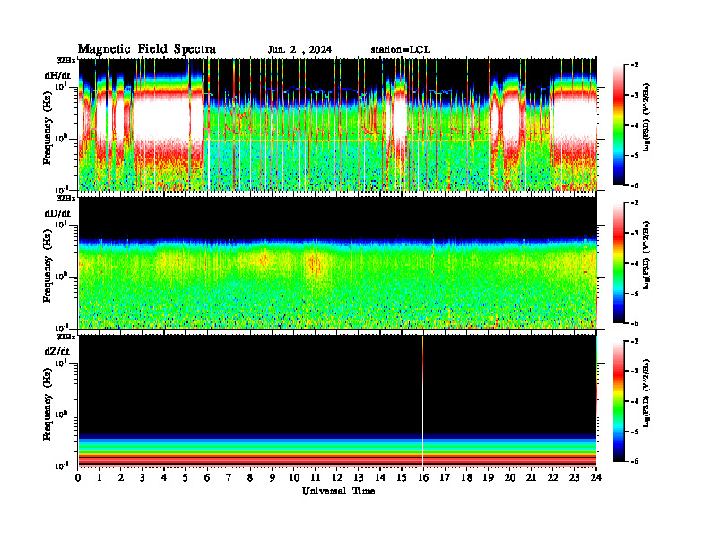Click hour 1 on the time axis
Viewport: 710px width, 548px height.
tap(100, 477)
